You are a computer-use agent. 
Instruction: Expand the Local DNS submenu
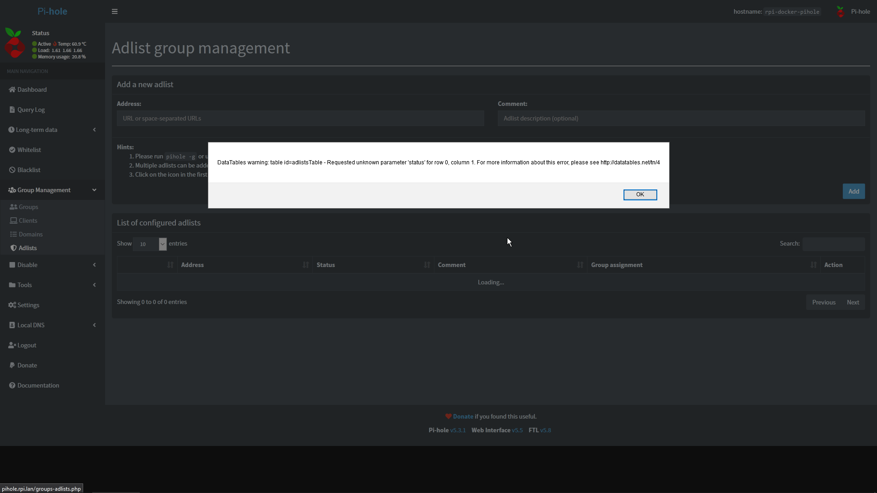pos(31,325)
